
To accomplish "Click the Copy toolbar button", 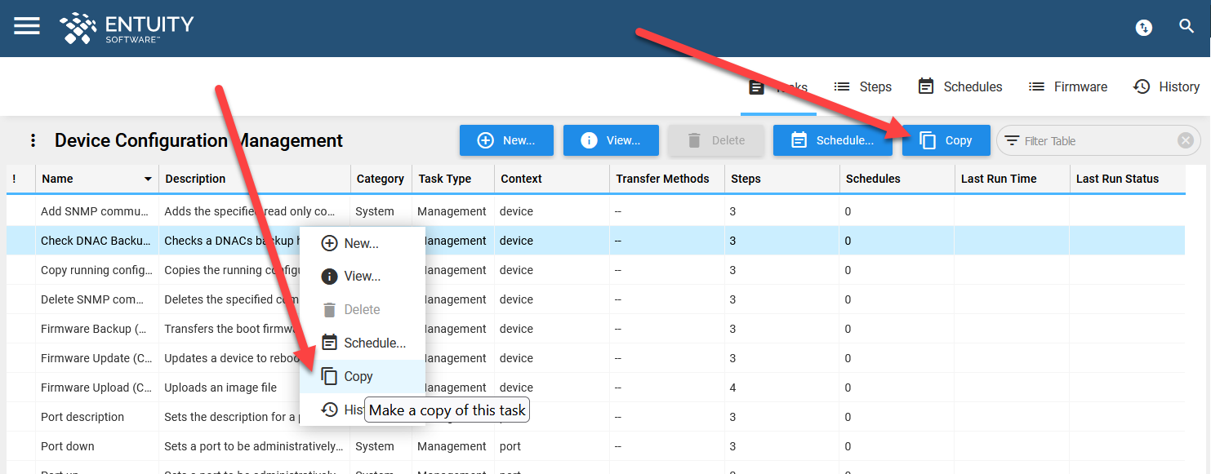I will click(946, 140).
